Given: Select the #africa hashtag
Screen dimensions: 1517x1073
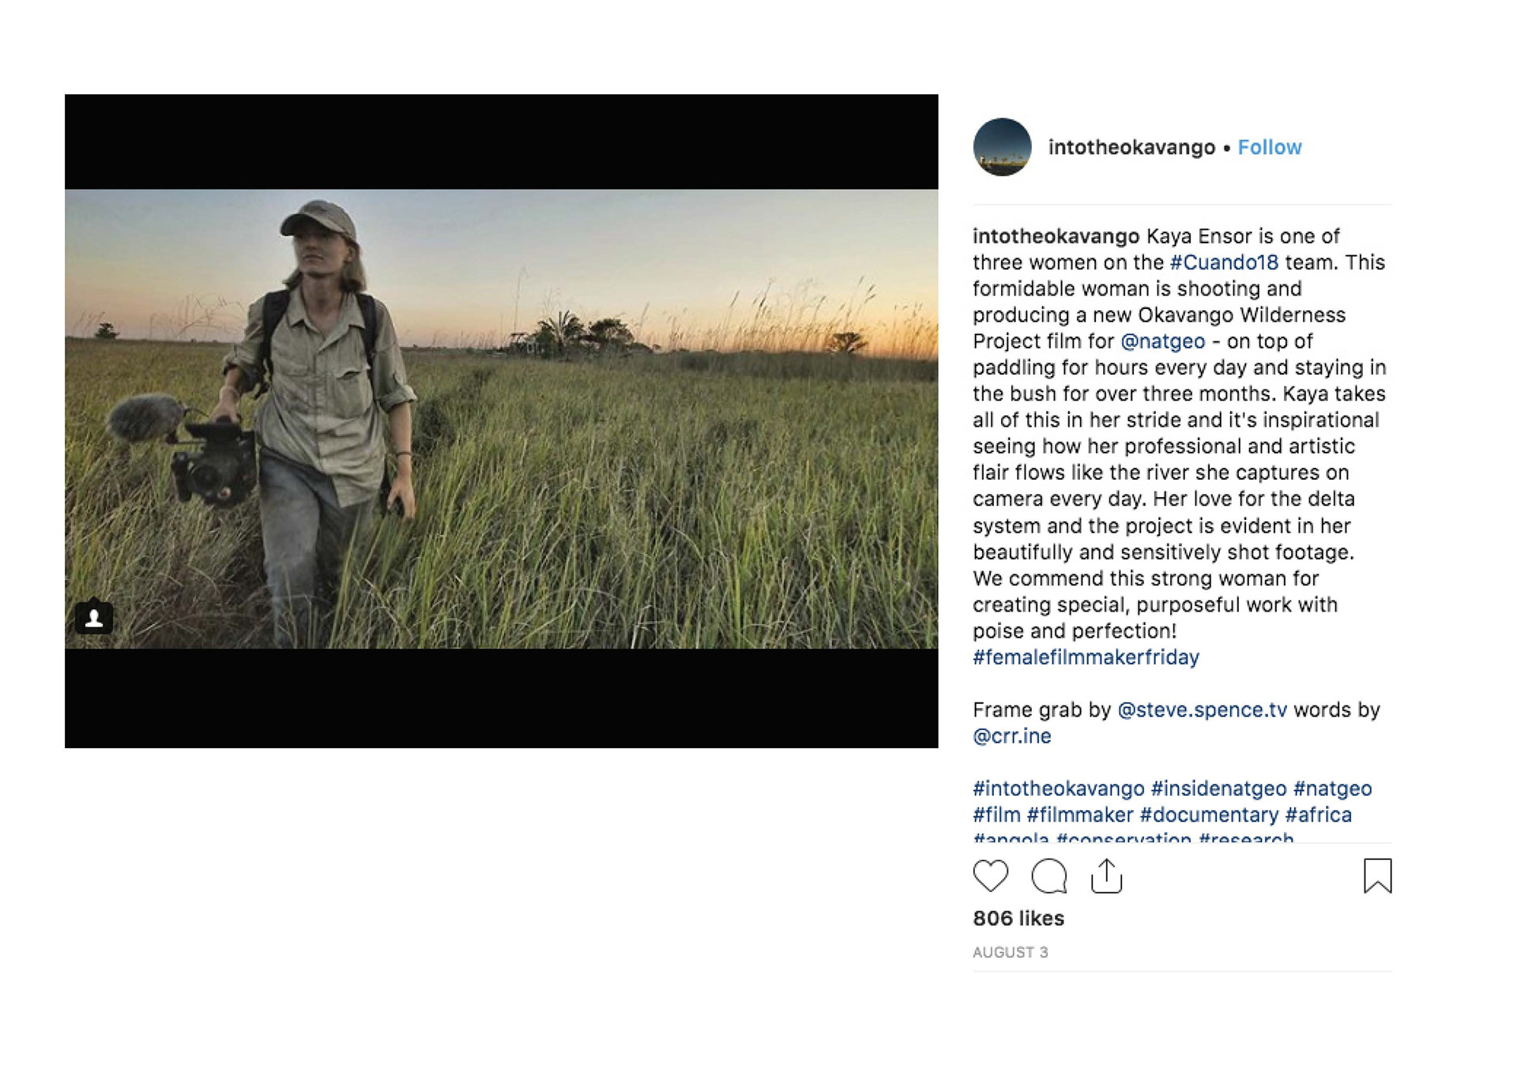Looking at the screenshot, I should coord(1318,815).
